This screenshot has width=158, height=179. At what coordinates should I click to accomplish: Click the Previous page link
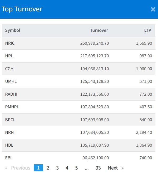coord(18,168)
